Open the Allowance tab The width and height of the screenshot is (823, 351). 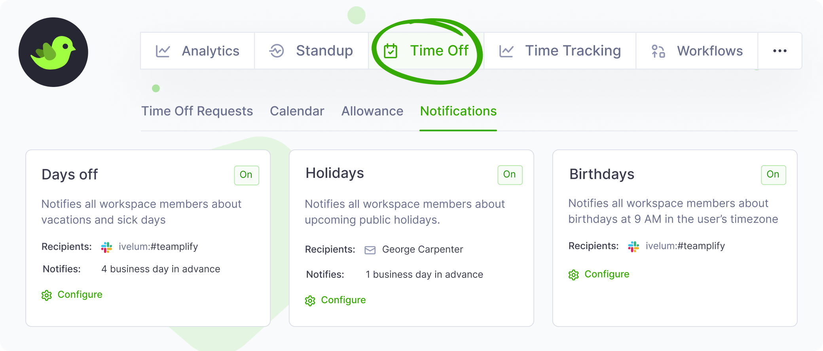(x=372, y=111)
